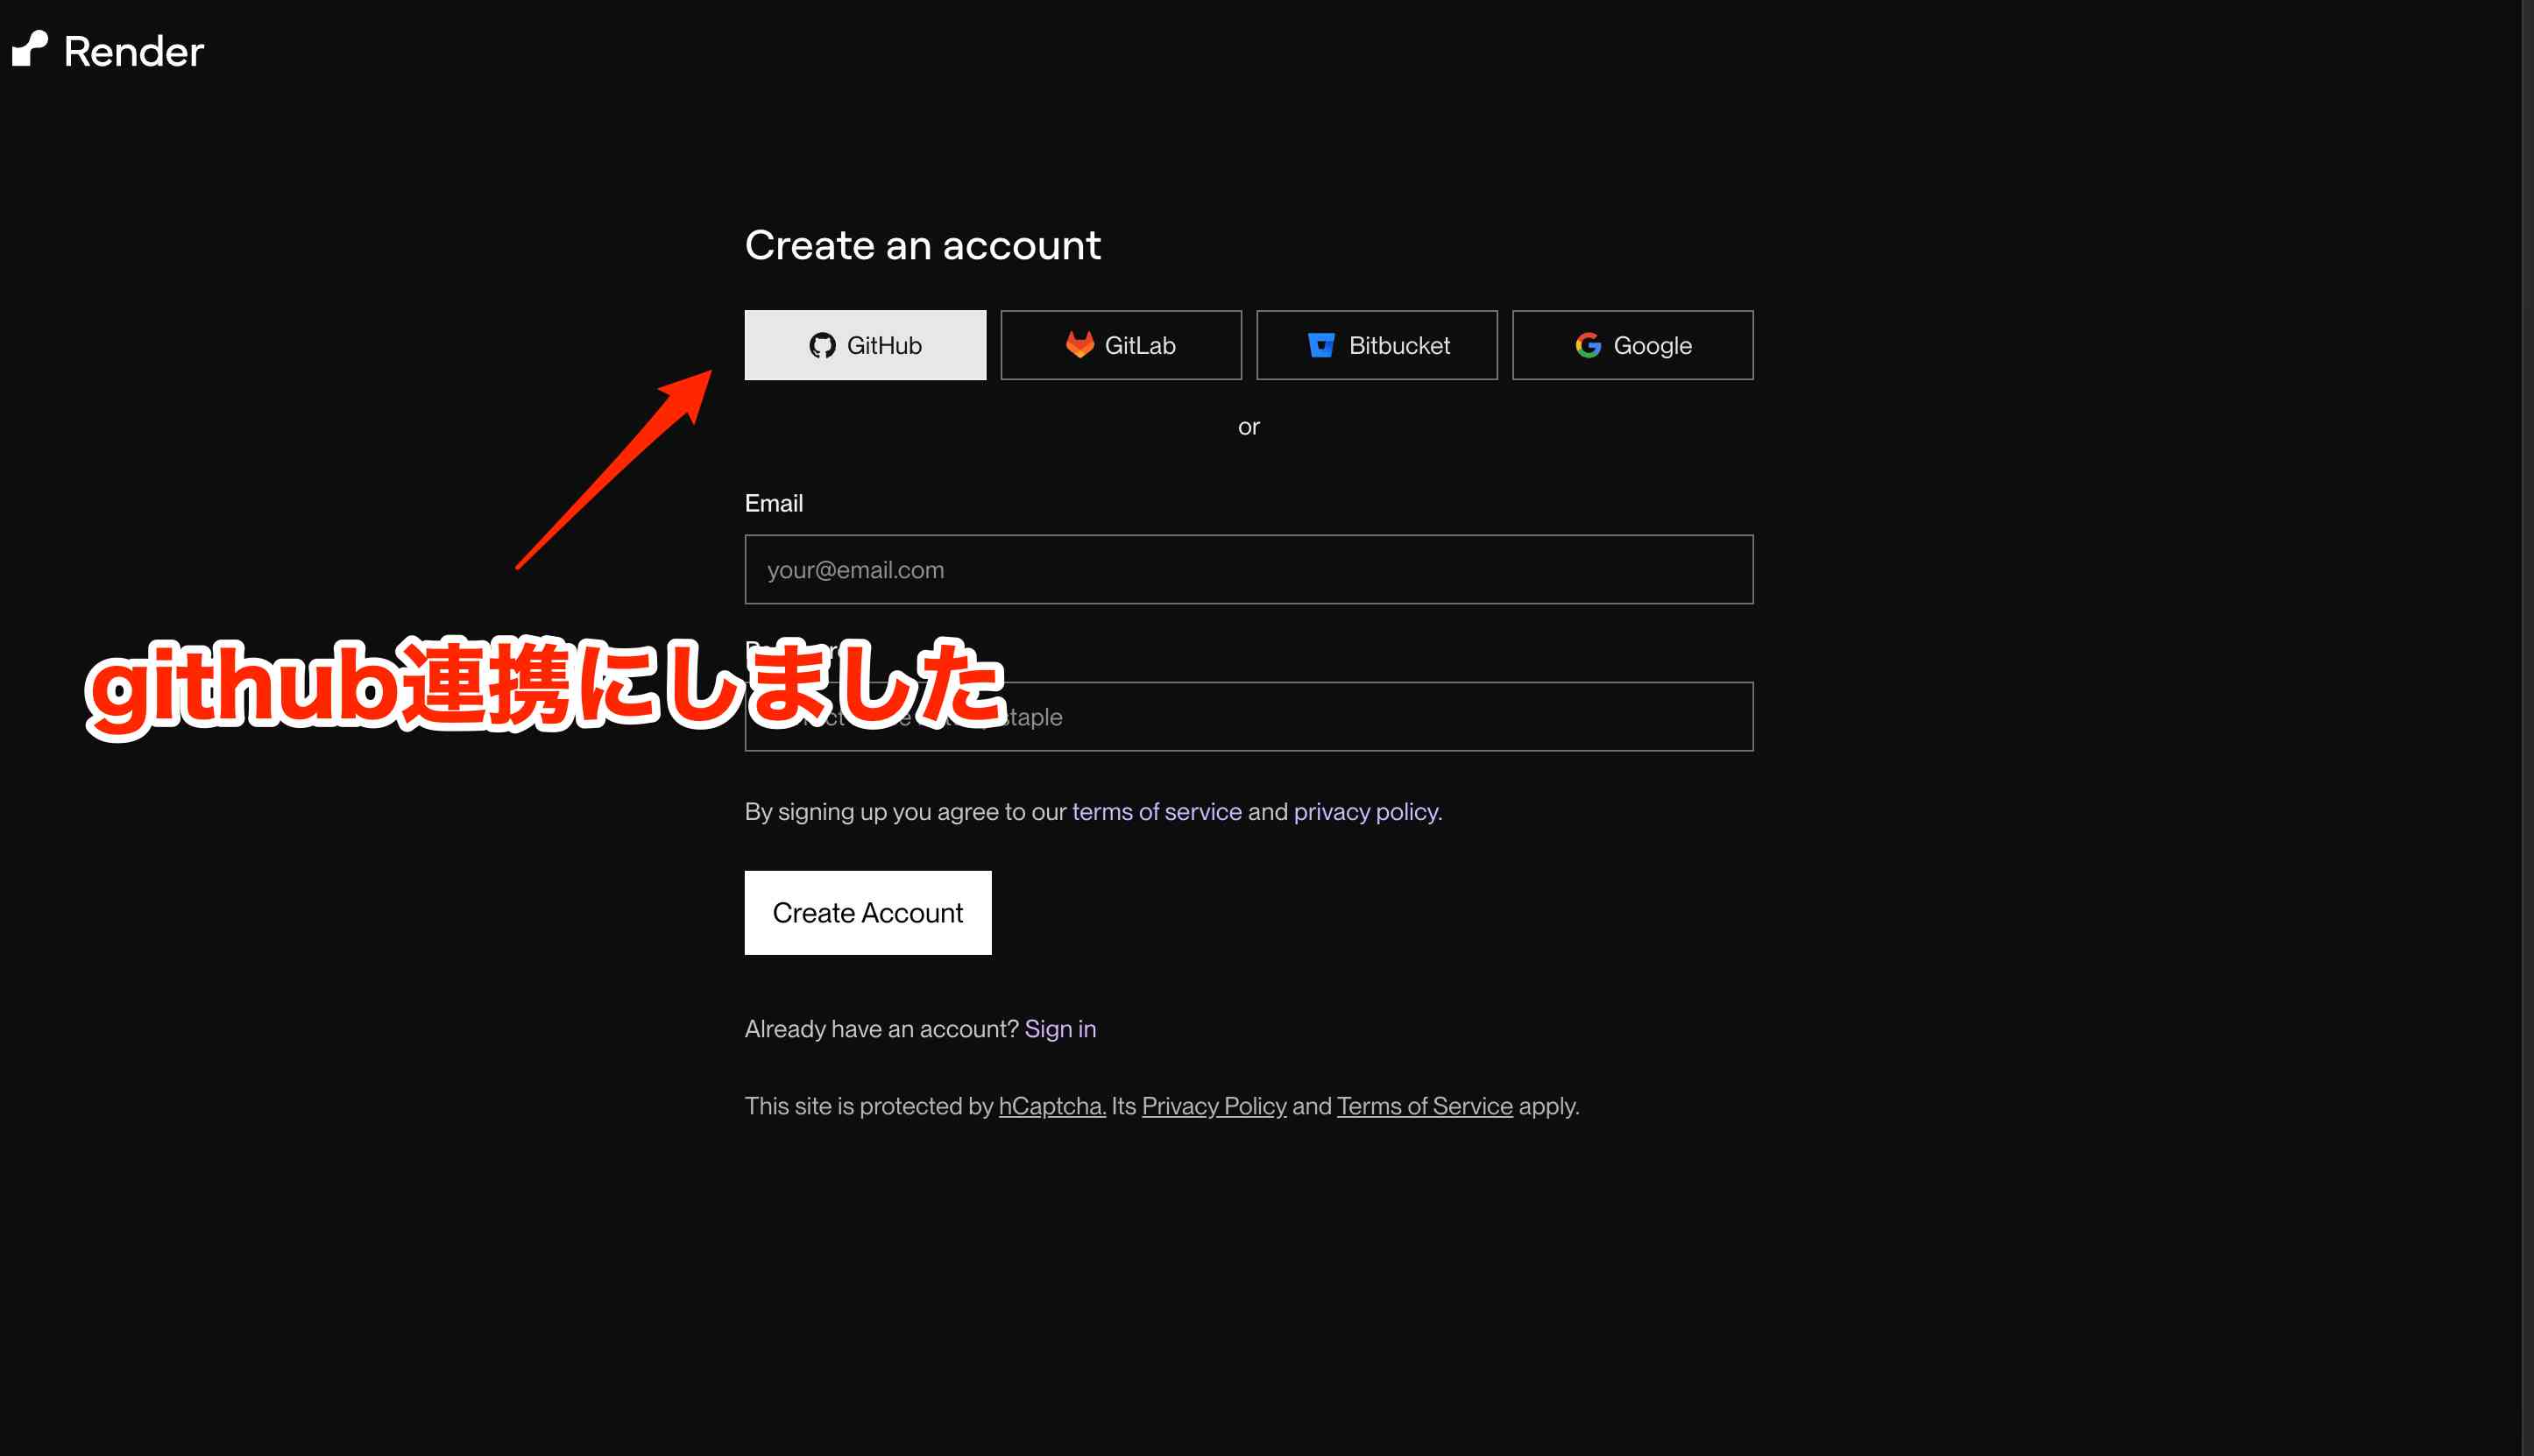
Task: Open the terms of service link
Action: point(1156,811)
